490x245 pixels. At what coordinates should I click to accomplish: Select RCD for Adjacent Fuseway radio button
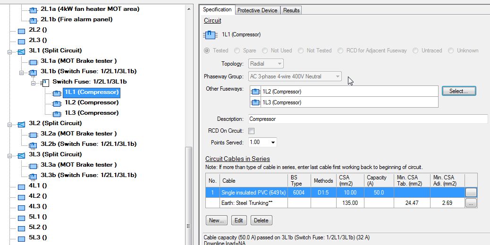340,51
